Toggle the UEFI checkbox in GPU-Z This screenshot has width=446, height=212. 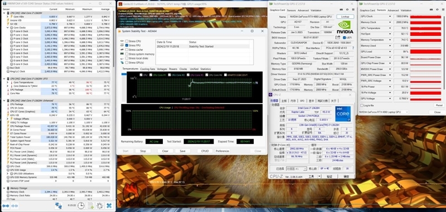[344, 37]
